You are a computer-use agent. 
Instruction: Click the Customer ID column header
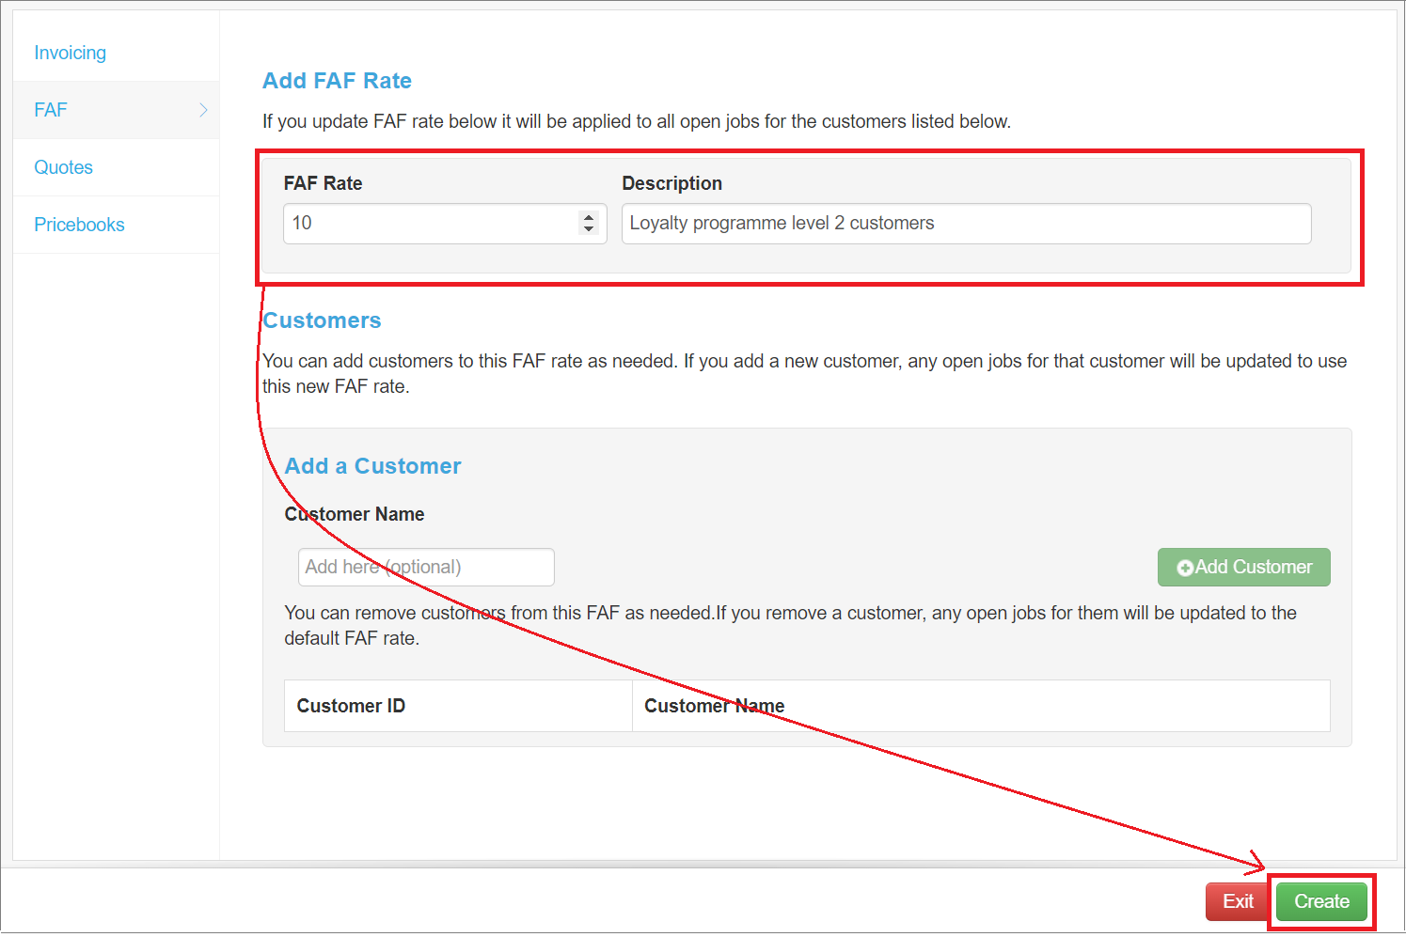tap(351, 705)
